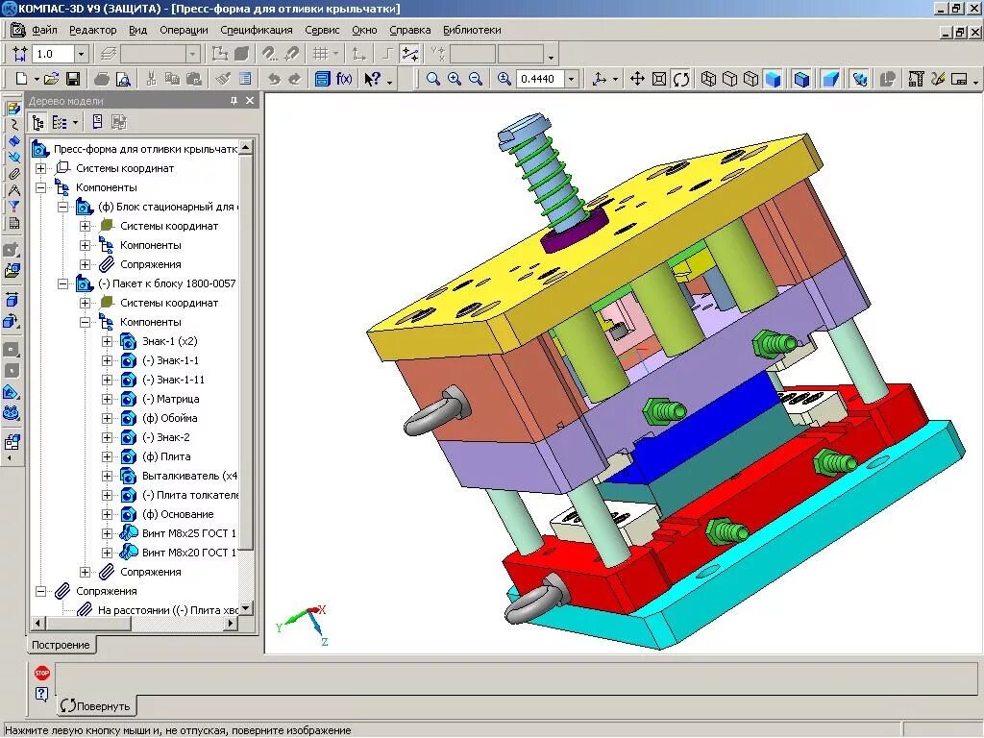Open the new document type dropdown arrow
This screenshot has height=738, width=984.
pyautogui.click(x=37, y=80)
